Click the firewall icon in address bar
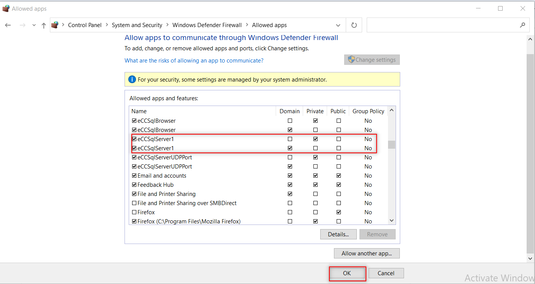 [x=55, y=25]
